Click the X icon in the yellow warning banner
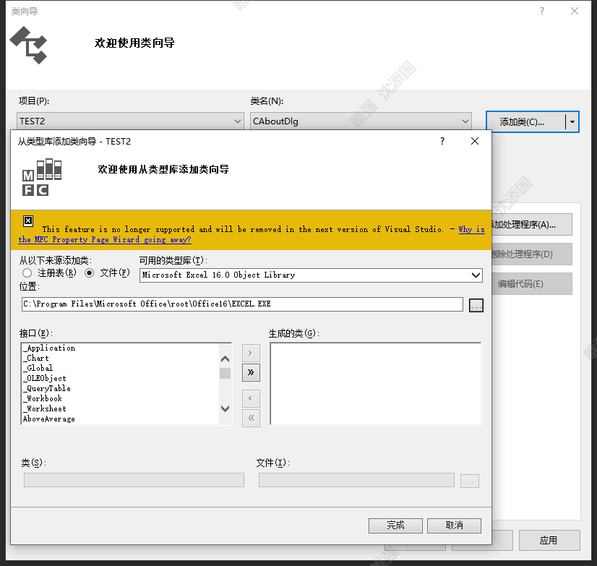 point(28,220)
